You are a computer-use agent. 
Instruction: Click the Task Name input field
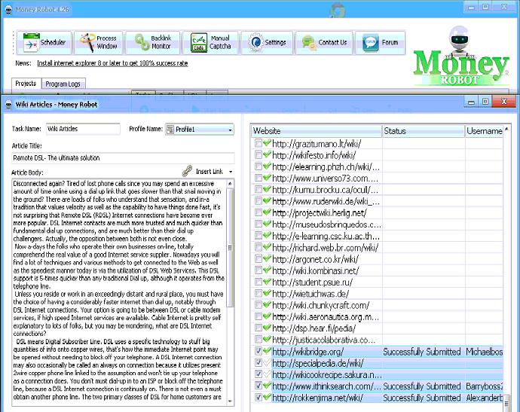83,129
